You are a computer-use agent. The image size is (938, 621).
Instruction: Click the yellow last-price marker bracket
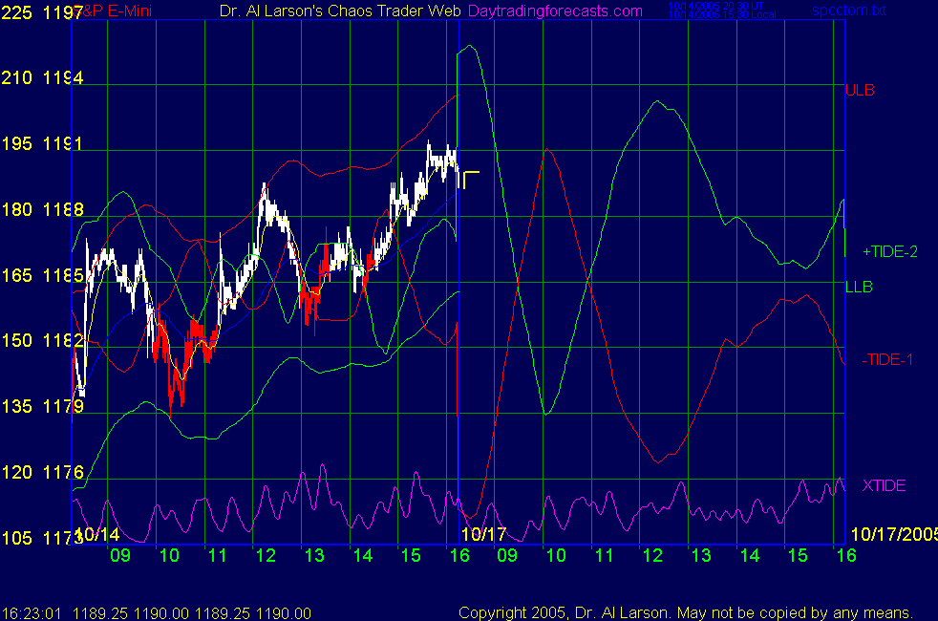470,179
